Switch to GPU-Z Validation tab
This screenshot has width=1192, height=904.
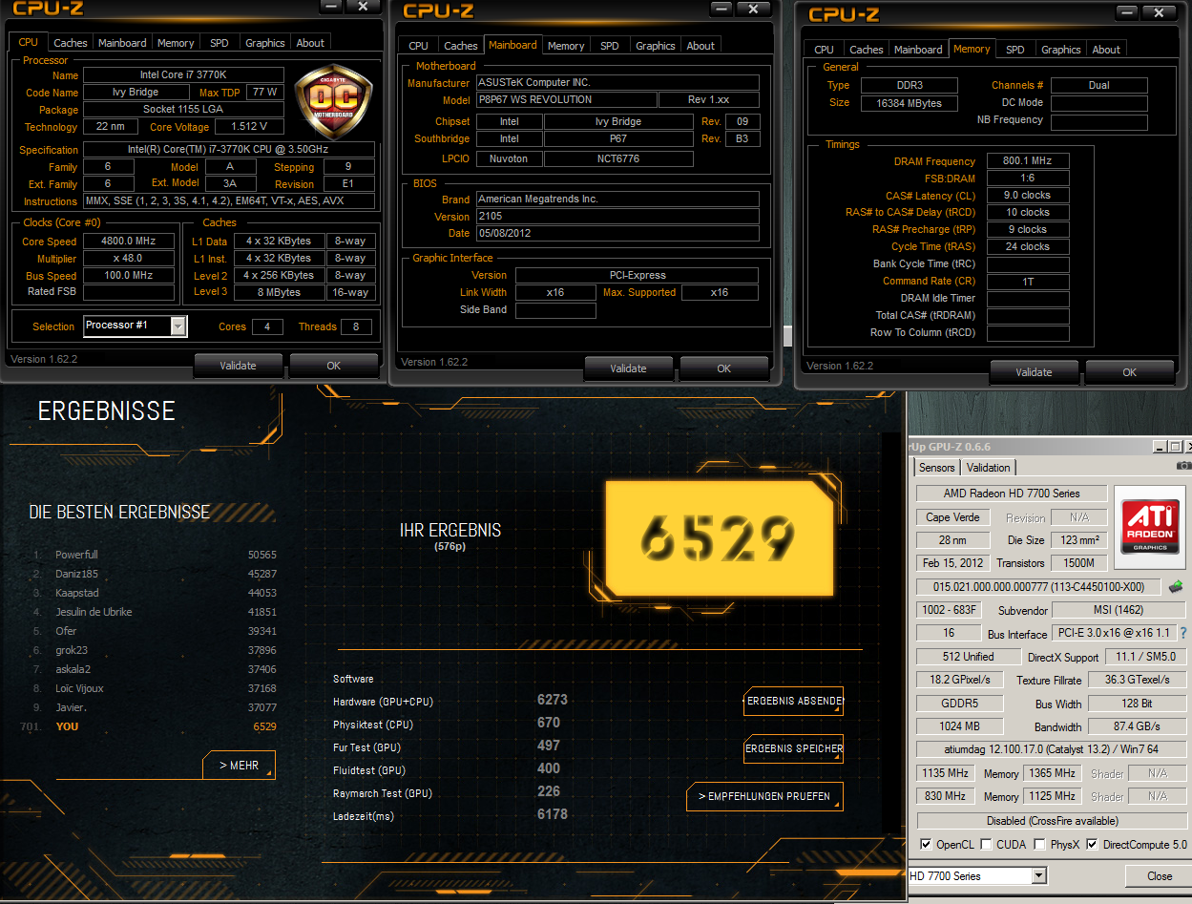coord(988,468)
